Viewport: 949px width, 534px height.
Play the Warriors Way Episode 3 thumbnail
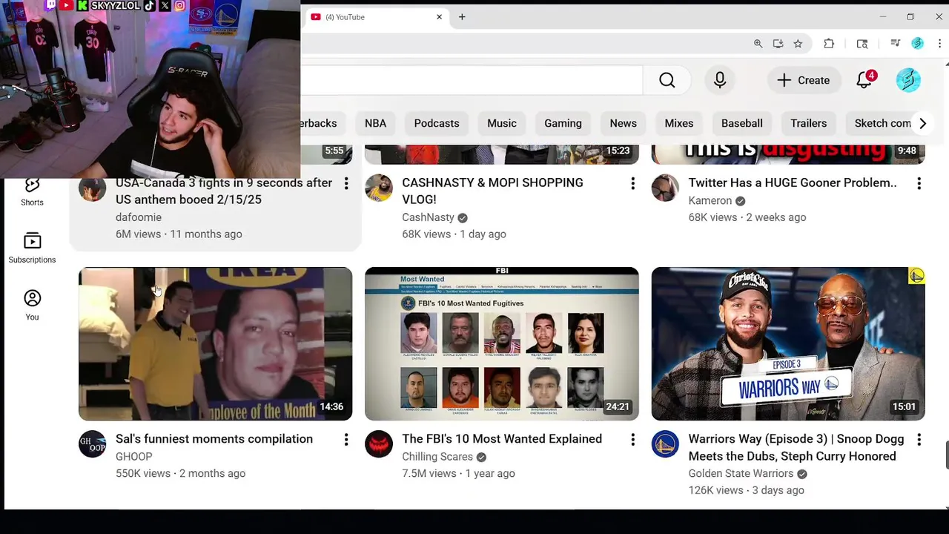(788, 344)
